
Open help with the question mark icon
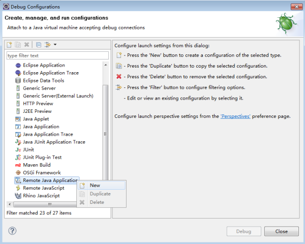coord(12,231)
